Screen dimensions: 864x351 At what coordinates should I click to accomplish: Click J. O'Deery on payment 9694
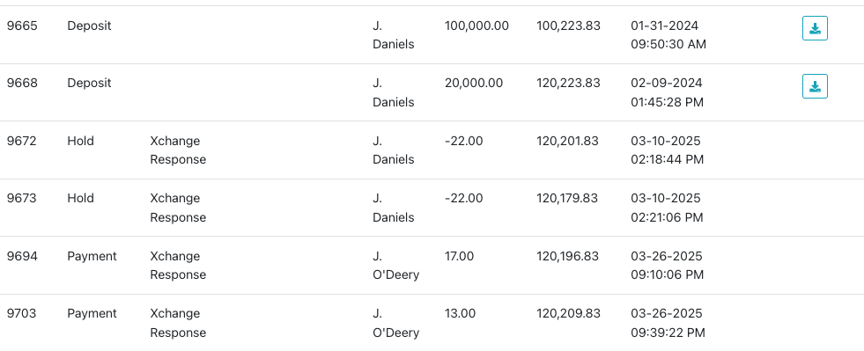click(395, 265)
